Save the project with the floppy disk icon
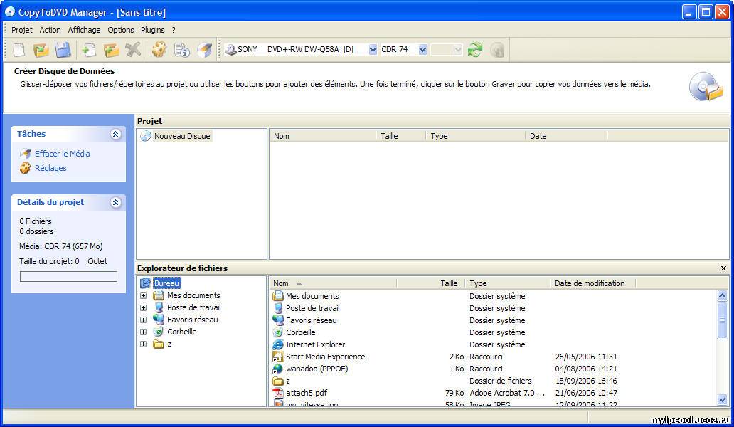The width and height of the screenshot is (734, 427). 63,50
